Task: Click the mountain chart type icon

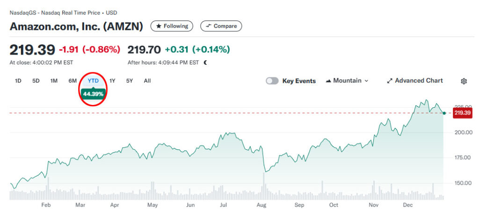Action: click(x=329, y=81)
